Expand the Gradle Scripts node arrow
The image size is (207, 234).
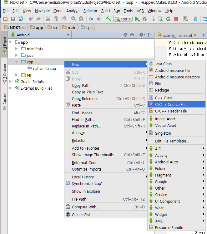(x=10, y=81)
